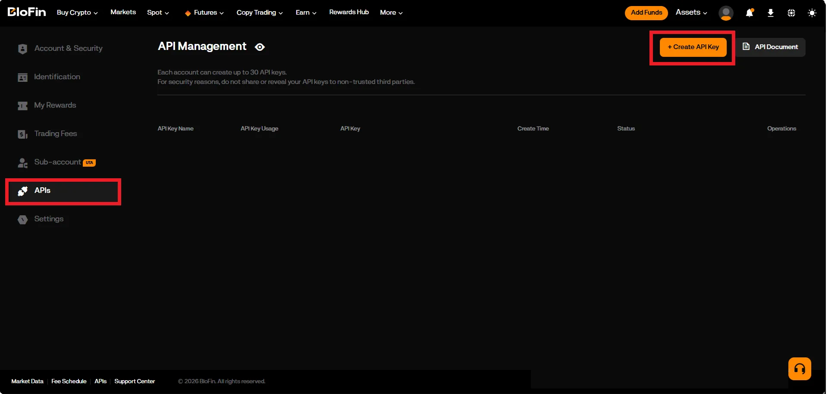The height and width of the screenshot is (394, 828).
Task: Click the download app icon
Action: [x=771, y=13]
